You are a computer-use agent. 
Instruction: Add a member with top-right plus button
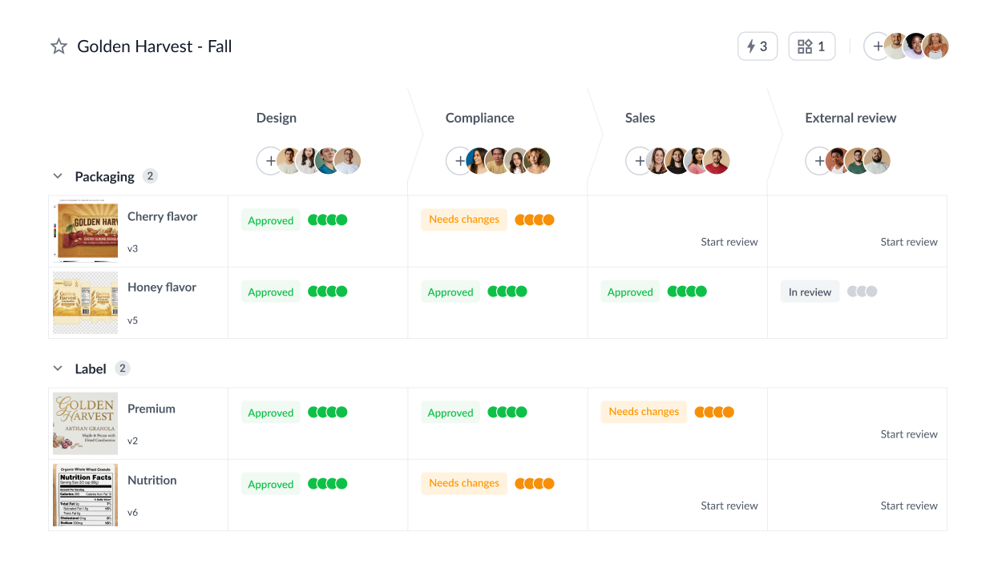click(877, 46)
